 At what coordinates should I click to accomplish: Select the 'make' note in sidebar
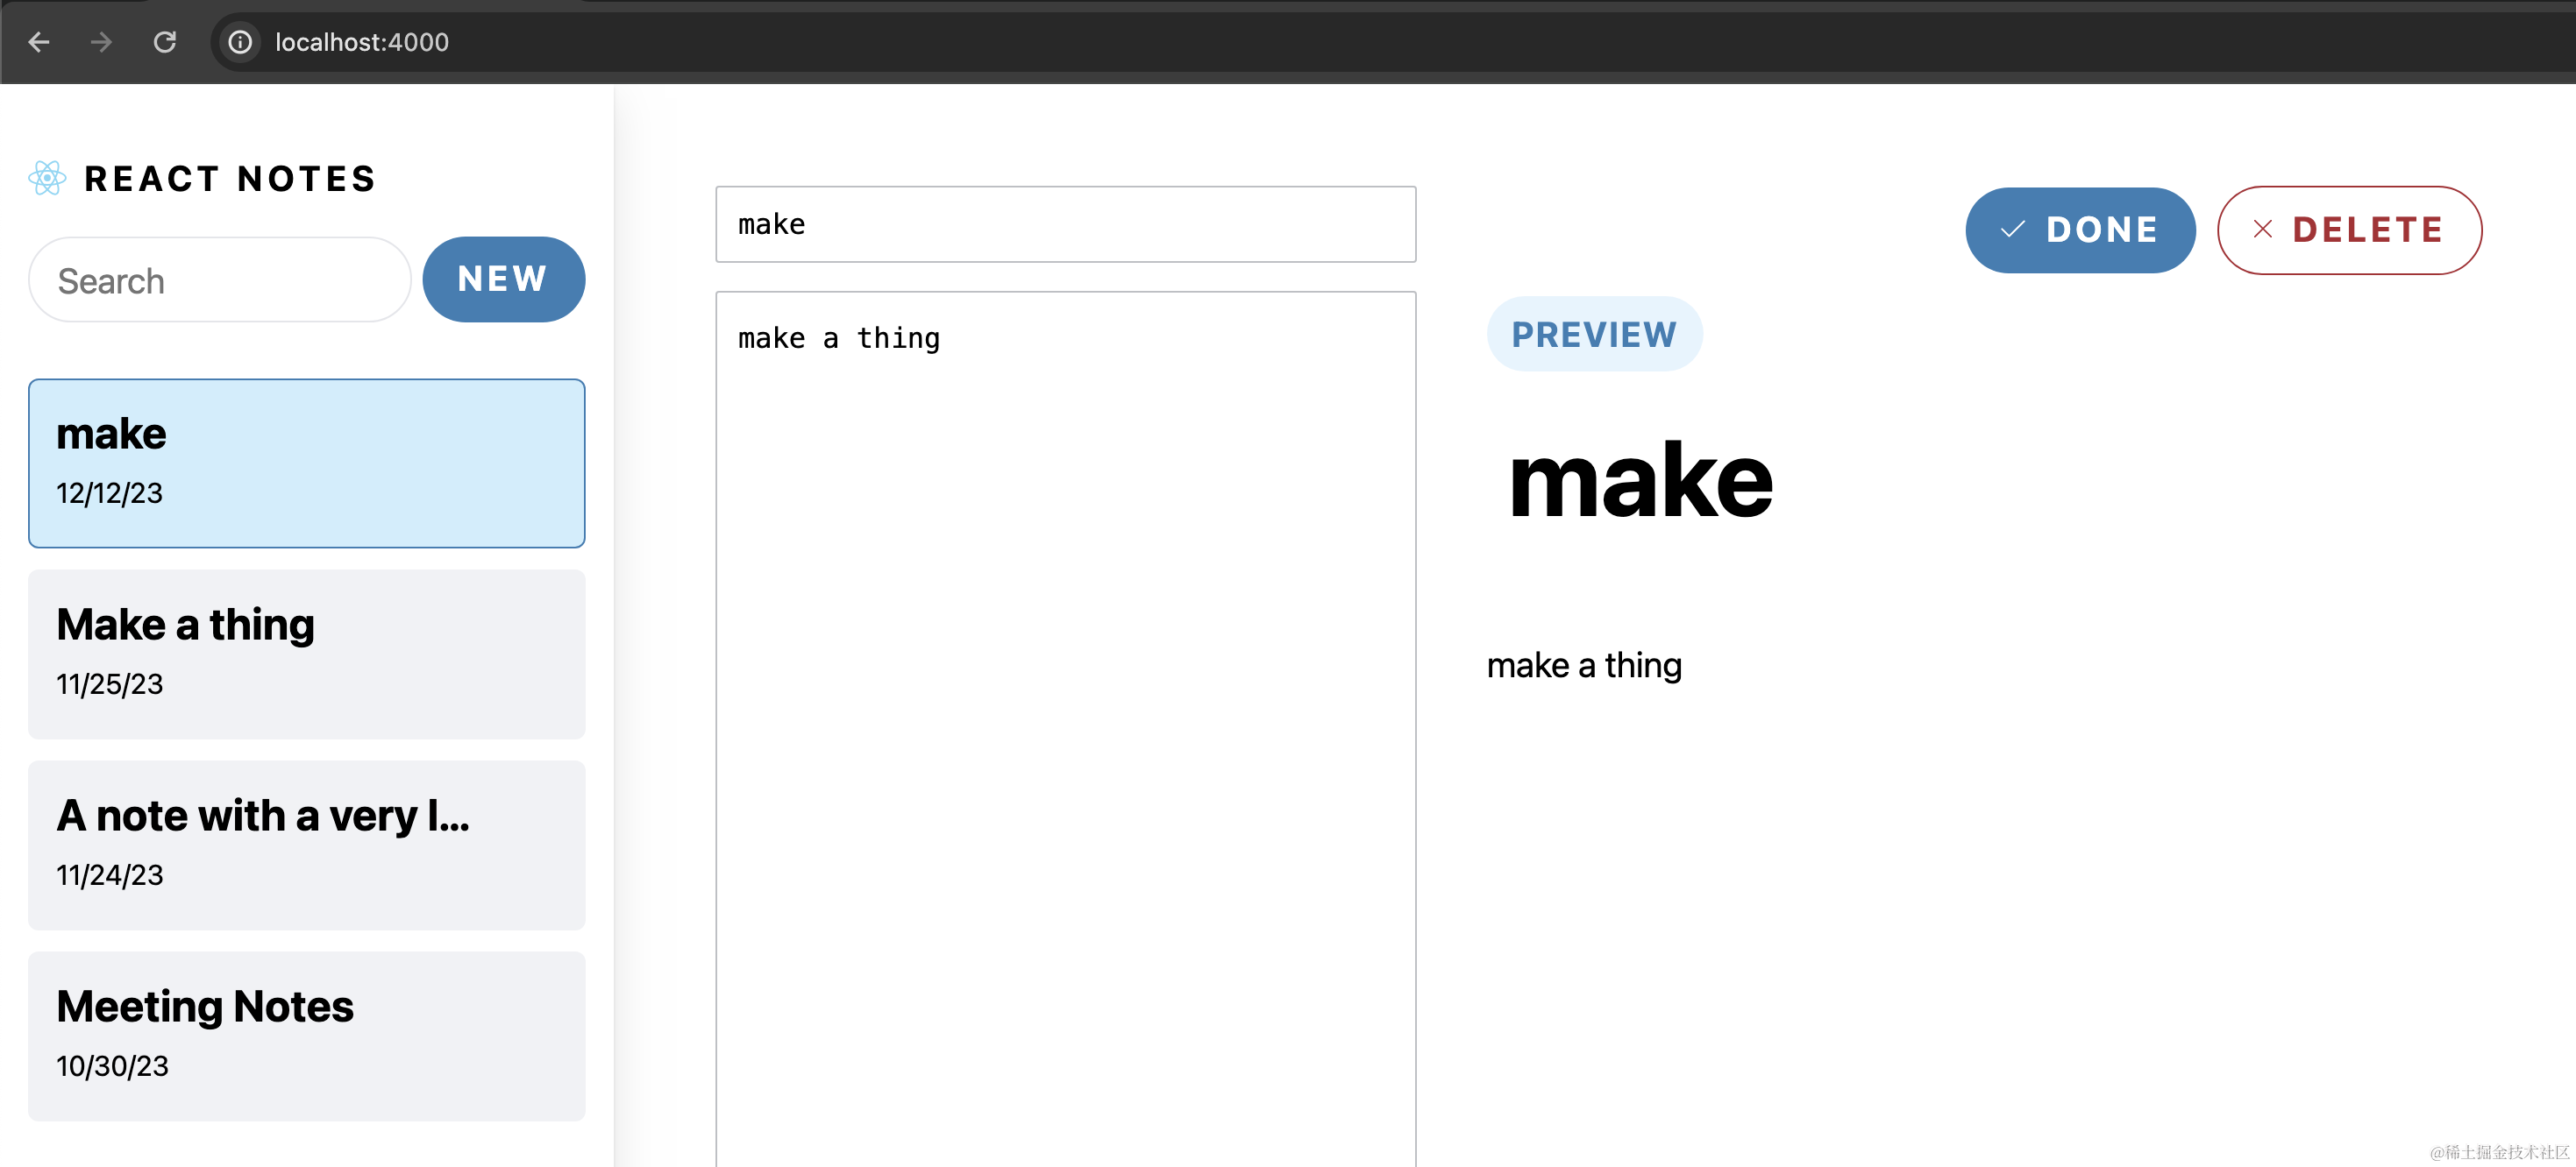click(306, 463)
